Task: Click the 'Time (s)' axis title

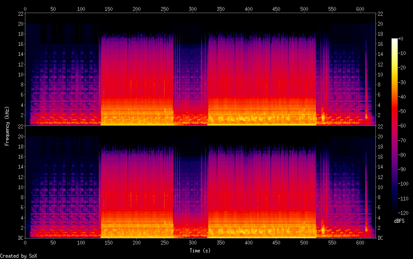Action: (x=200, y=251)
